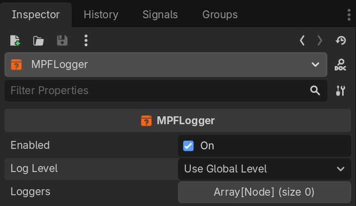The height and width of the screenshot is (206, 356).
Task: Open the dock options three-dot menu
Action: pyautogui.click(x=349, y=15)
